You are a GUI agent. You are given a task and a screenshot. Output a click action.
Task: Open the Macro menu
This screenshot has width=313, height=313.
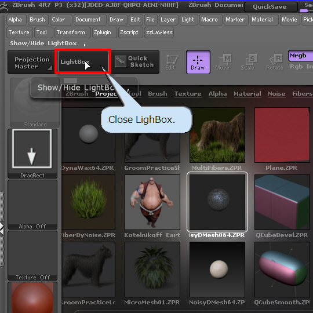(210, 20)
